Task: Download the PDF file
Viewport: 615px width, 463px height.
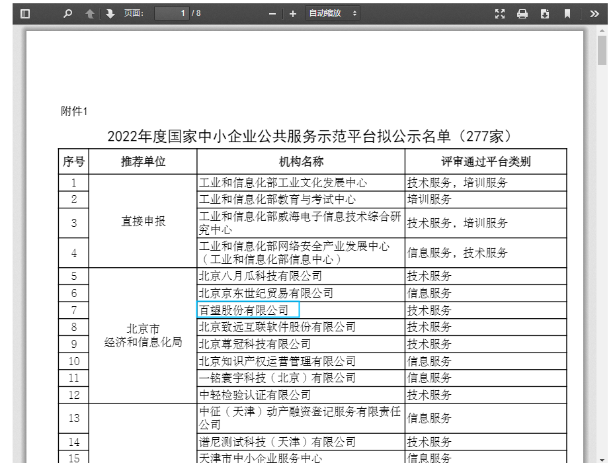Action: 545,14
